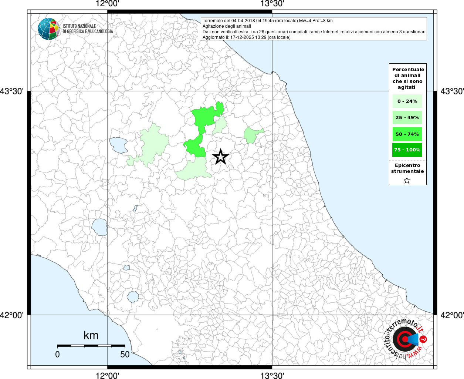Select Lake Trasimeno on the map

tap(118, 145)
